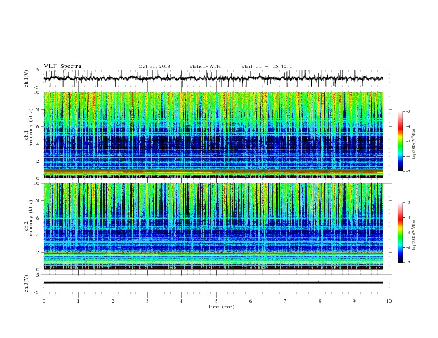Click time axis tick label "8"
438x338 pixels.
[320, 301]
